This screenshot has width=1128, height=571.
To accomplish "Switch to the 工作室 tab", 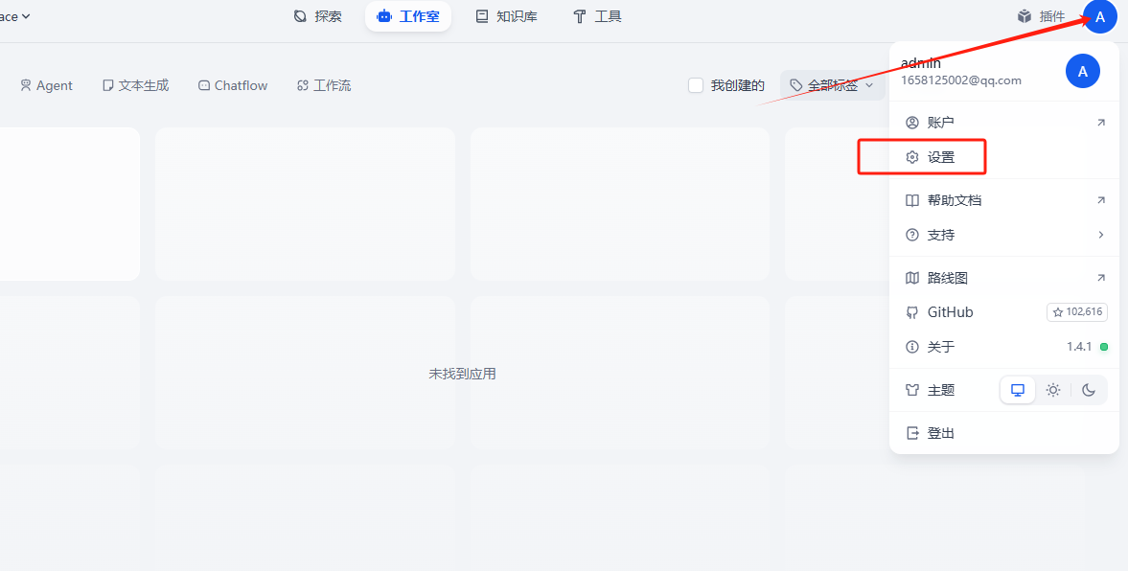I will coord(408,16).
